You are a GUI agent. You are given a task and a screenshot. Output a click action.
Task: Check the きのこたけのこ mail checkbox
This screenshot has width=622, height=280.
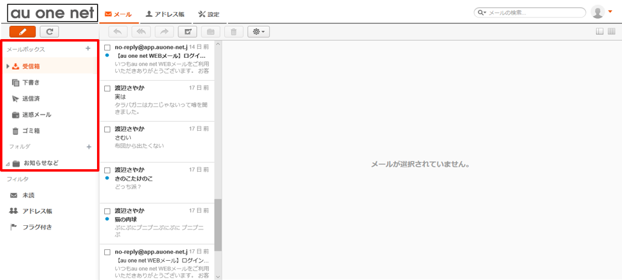[x=107, y=170]
